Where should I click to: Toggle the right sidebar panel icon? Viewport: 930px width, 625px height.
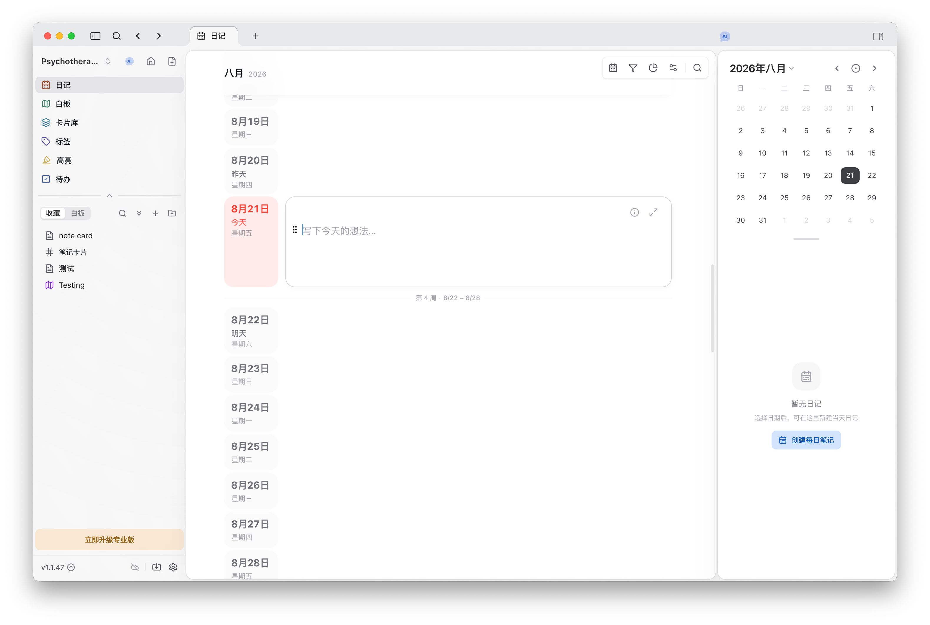[x=878, y=36]
